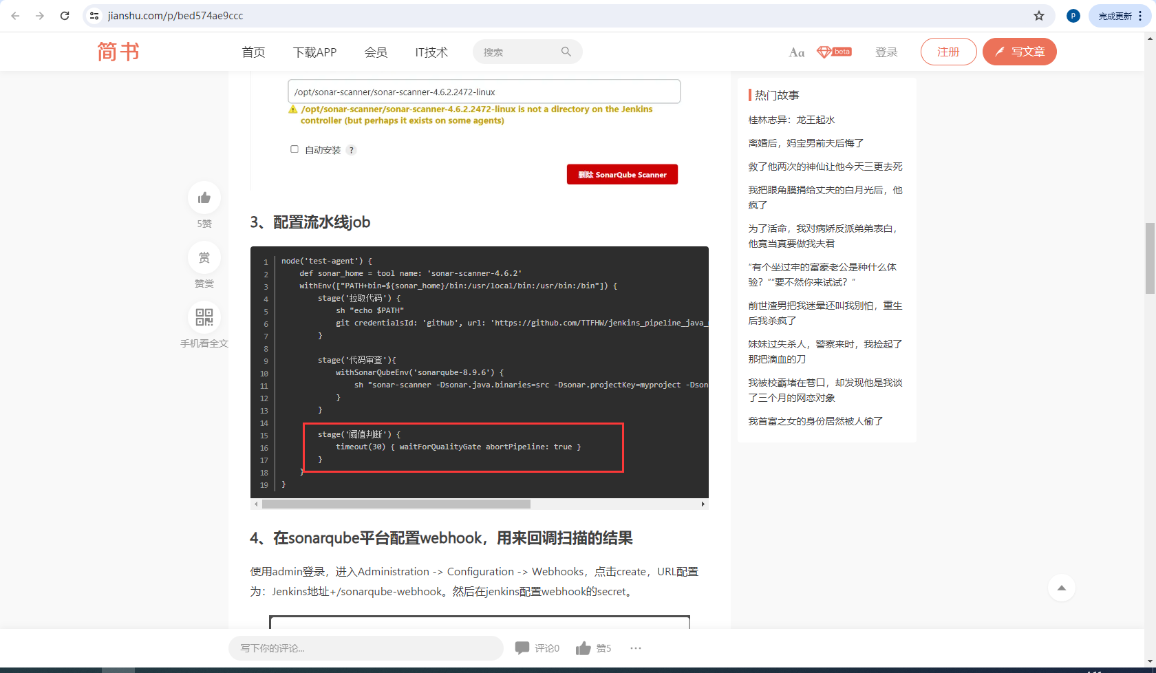Click the code scrollbar left arrow
This screenshot has height=673, width=1156.
(x=256, y=504)
